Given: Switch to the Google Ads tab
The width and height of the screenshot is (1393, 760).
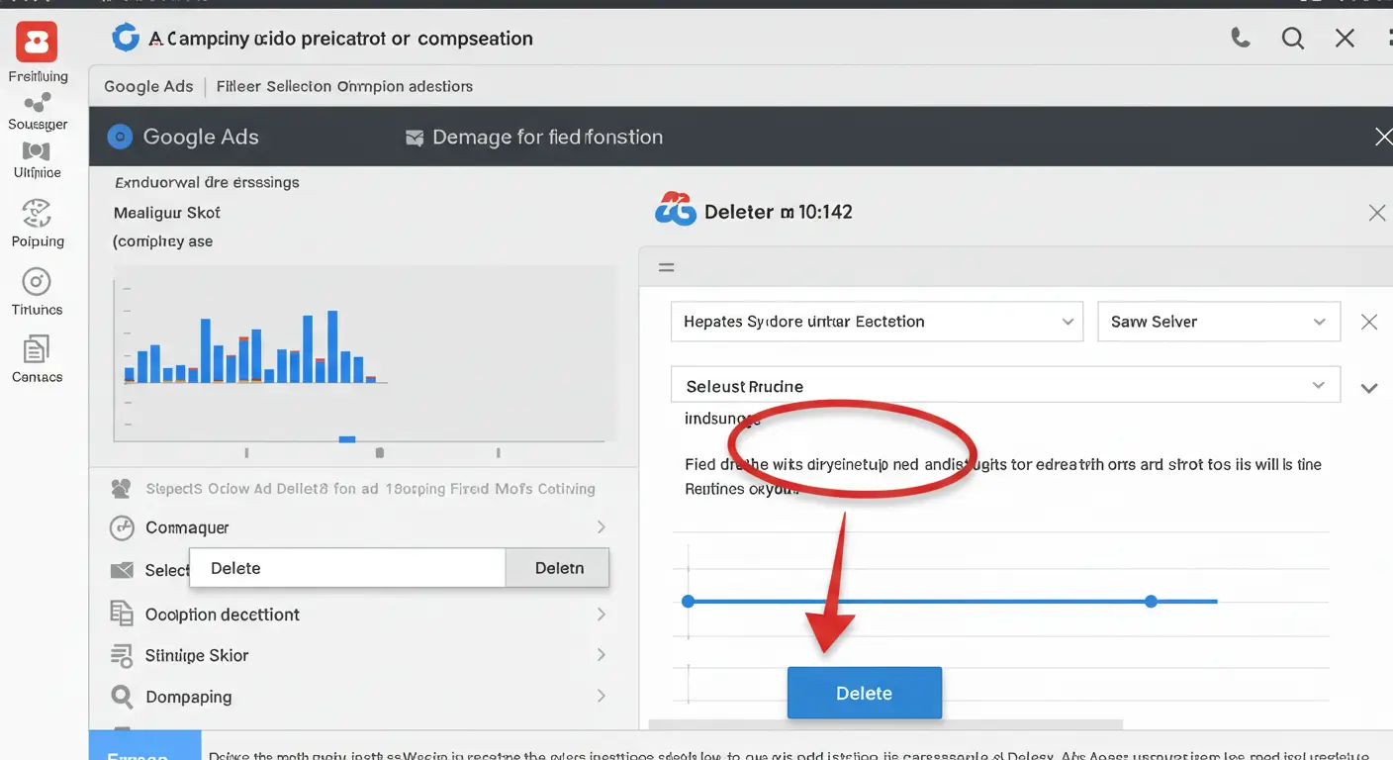Looking at the screenshot, I should coord(148,86).
